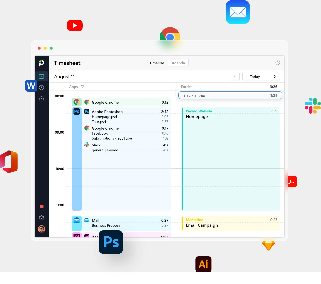Click the Today button

pos(255,77)
